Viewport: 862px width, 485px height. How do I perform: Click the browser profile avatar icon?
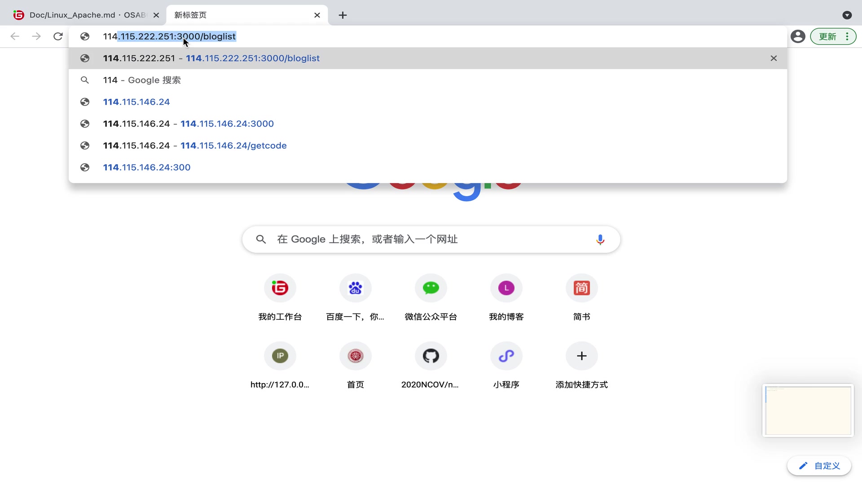pos(798,36)
